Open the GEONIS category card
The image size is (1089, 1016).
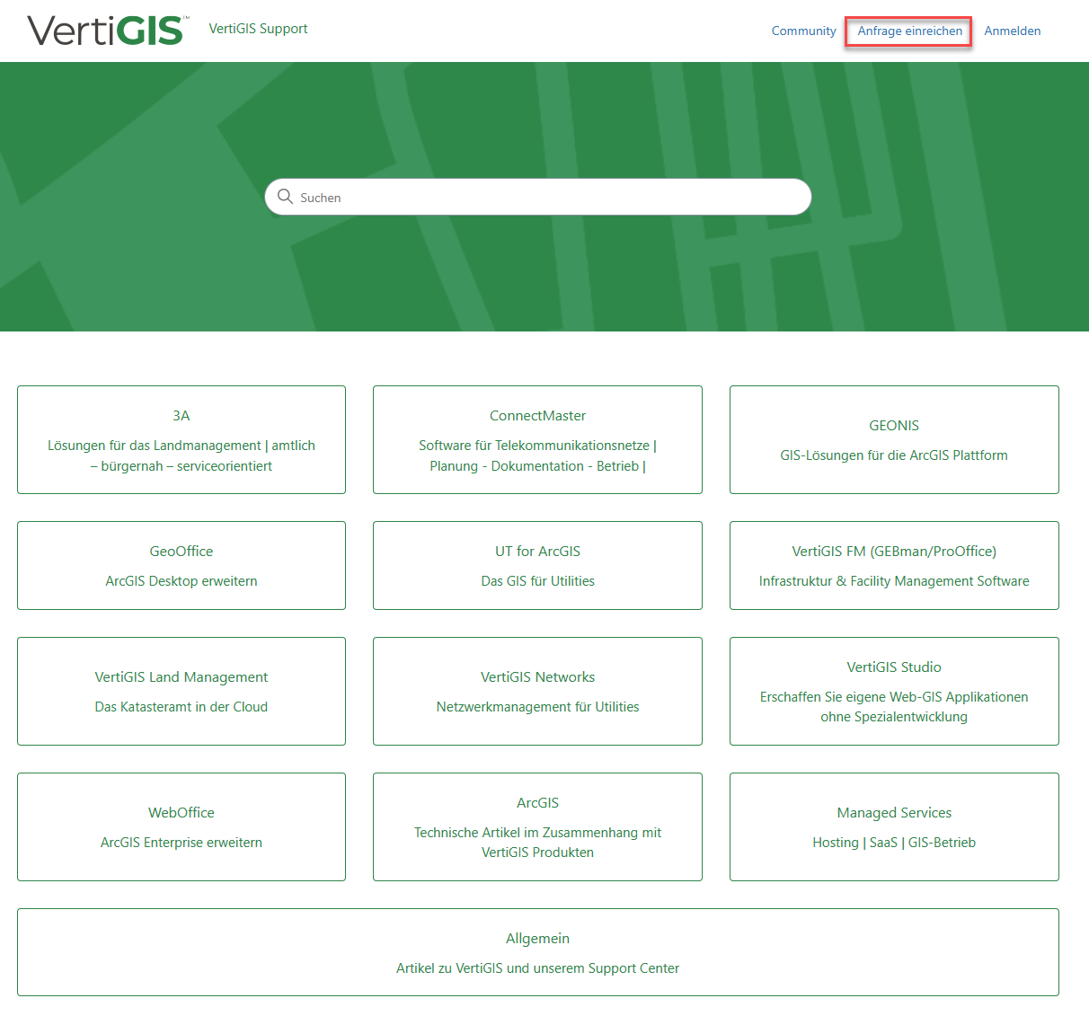click(894, 439)
